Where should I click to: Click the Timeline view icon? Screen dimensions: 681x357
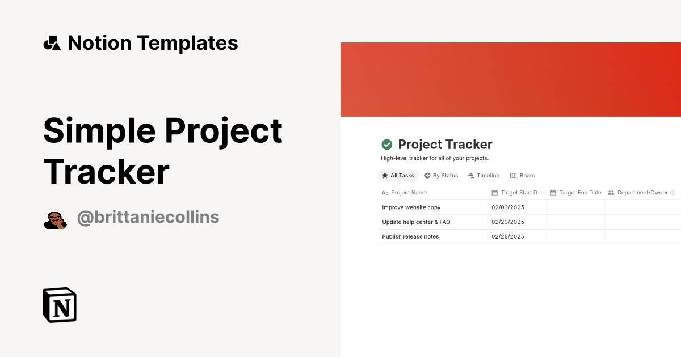470,175
